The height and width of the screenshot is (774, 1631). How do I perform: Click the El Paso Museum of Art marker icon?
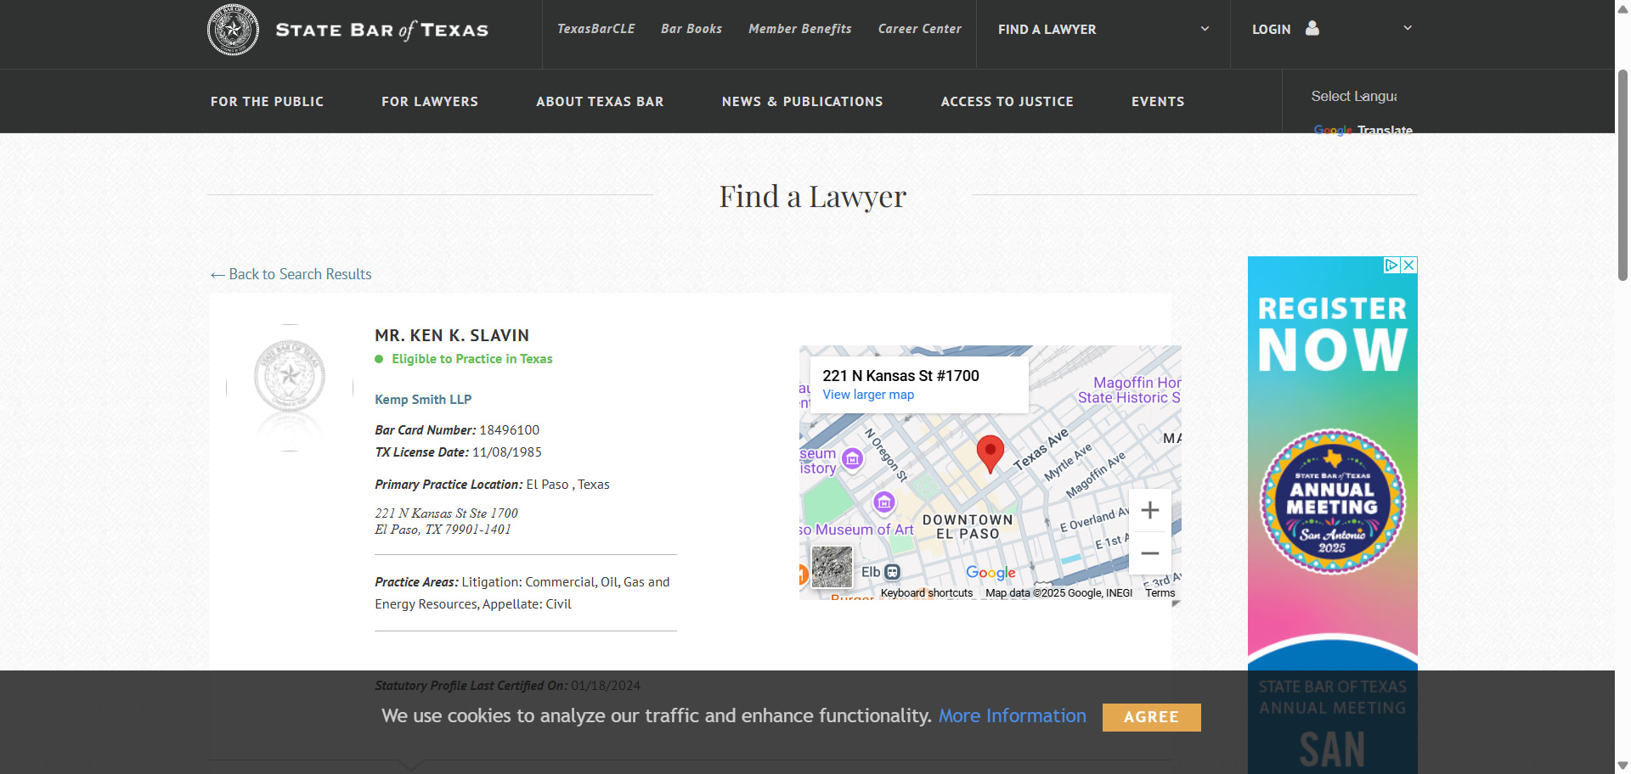884,502
